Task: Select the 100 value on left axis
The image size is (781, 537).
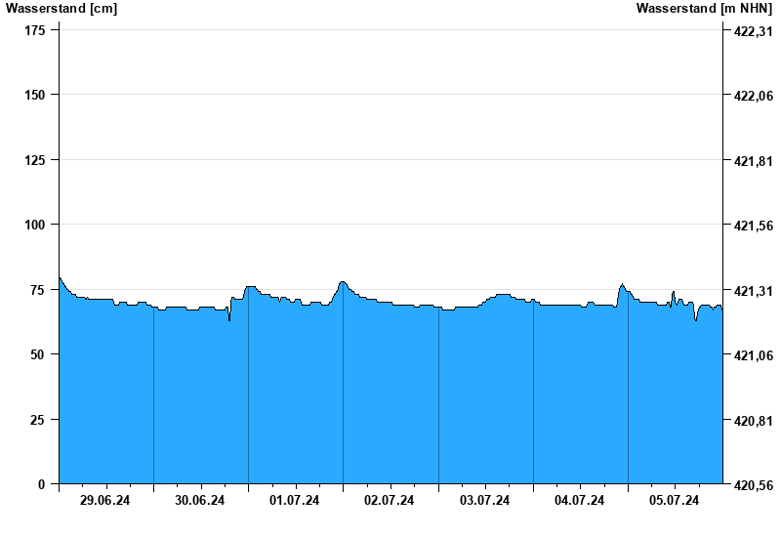Action: coord(35,225)
